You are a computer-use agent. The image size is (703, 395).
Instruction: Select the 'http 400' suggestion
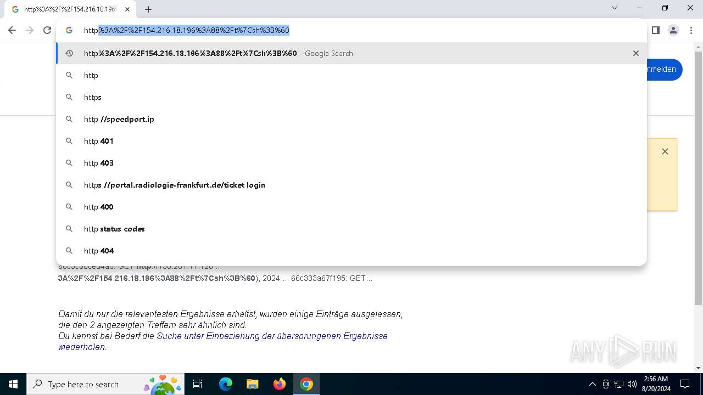coord(351,207)
